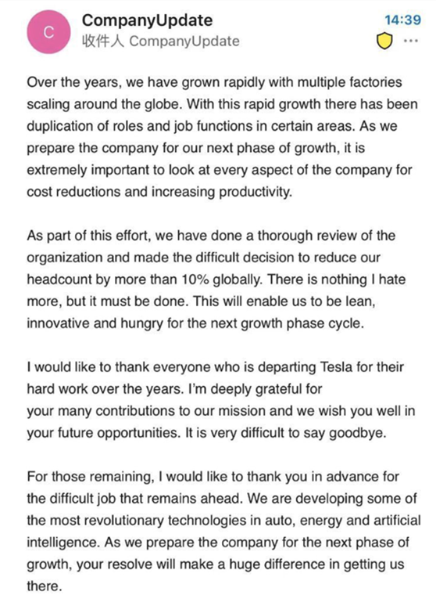Tap the yellow security shield icon
436x606 pixels.
click(384, 41)
